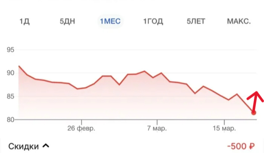
Task: Click the -500 ₽ discount amount
Action: point(241,146)
